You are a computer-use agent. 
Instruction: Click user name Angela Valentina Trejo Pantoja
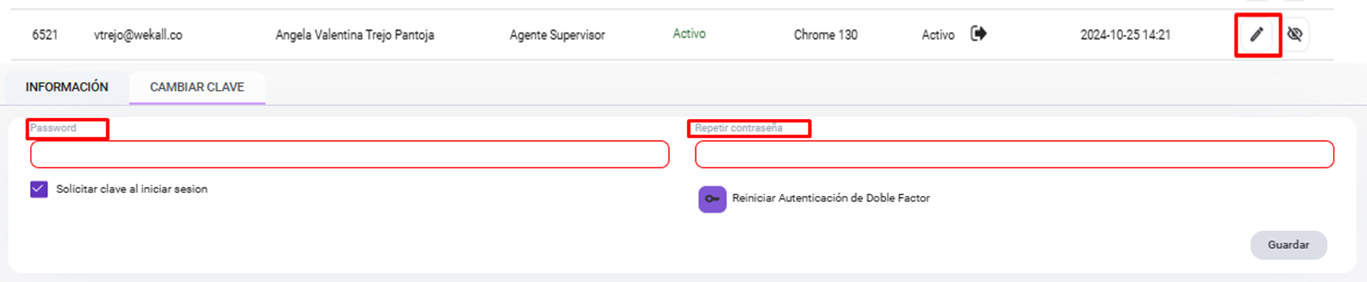354,35
